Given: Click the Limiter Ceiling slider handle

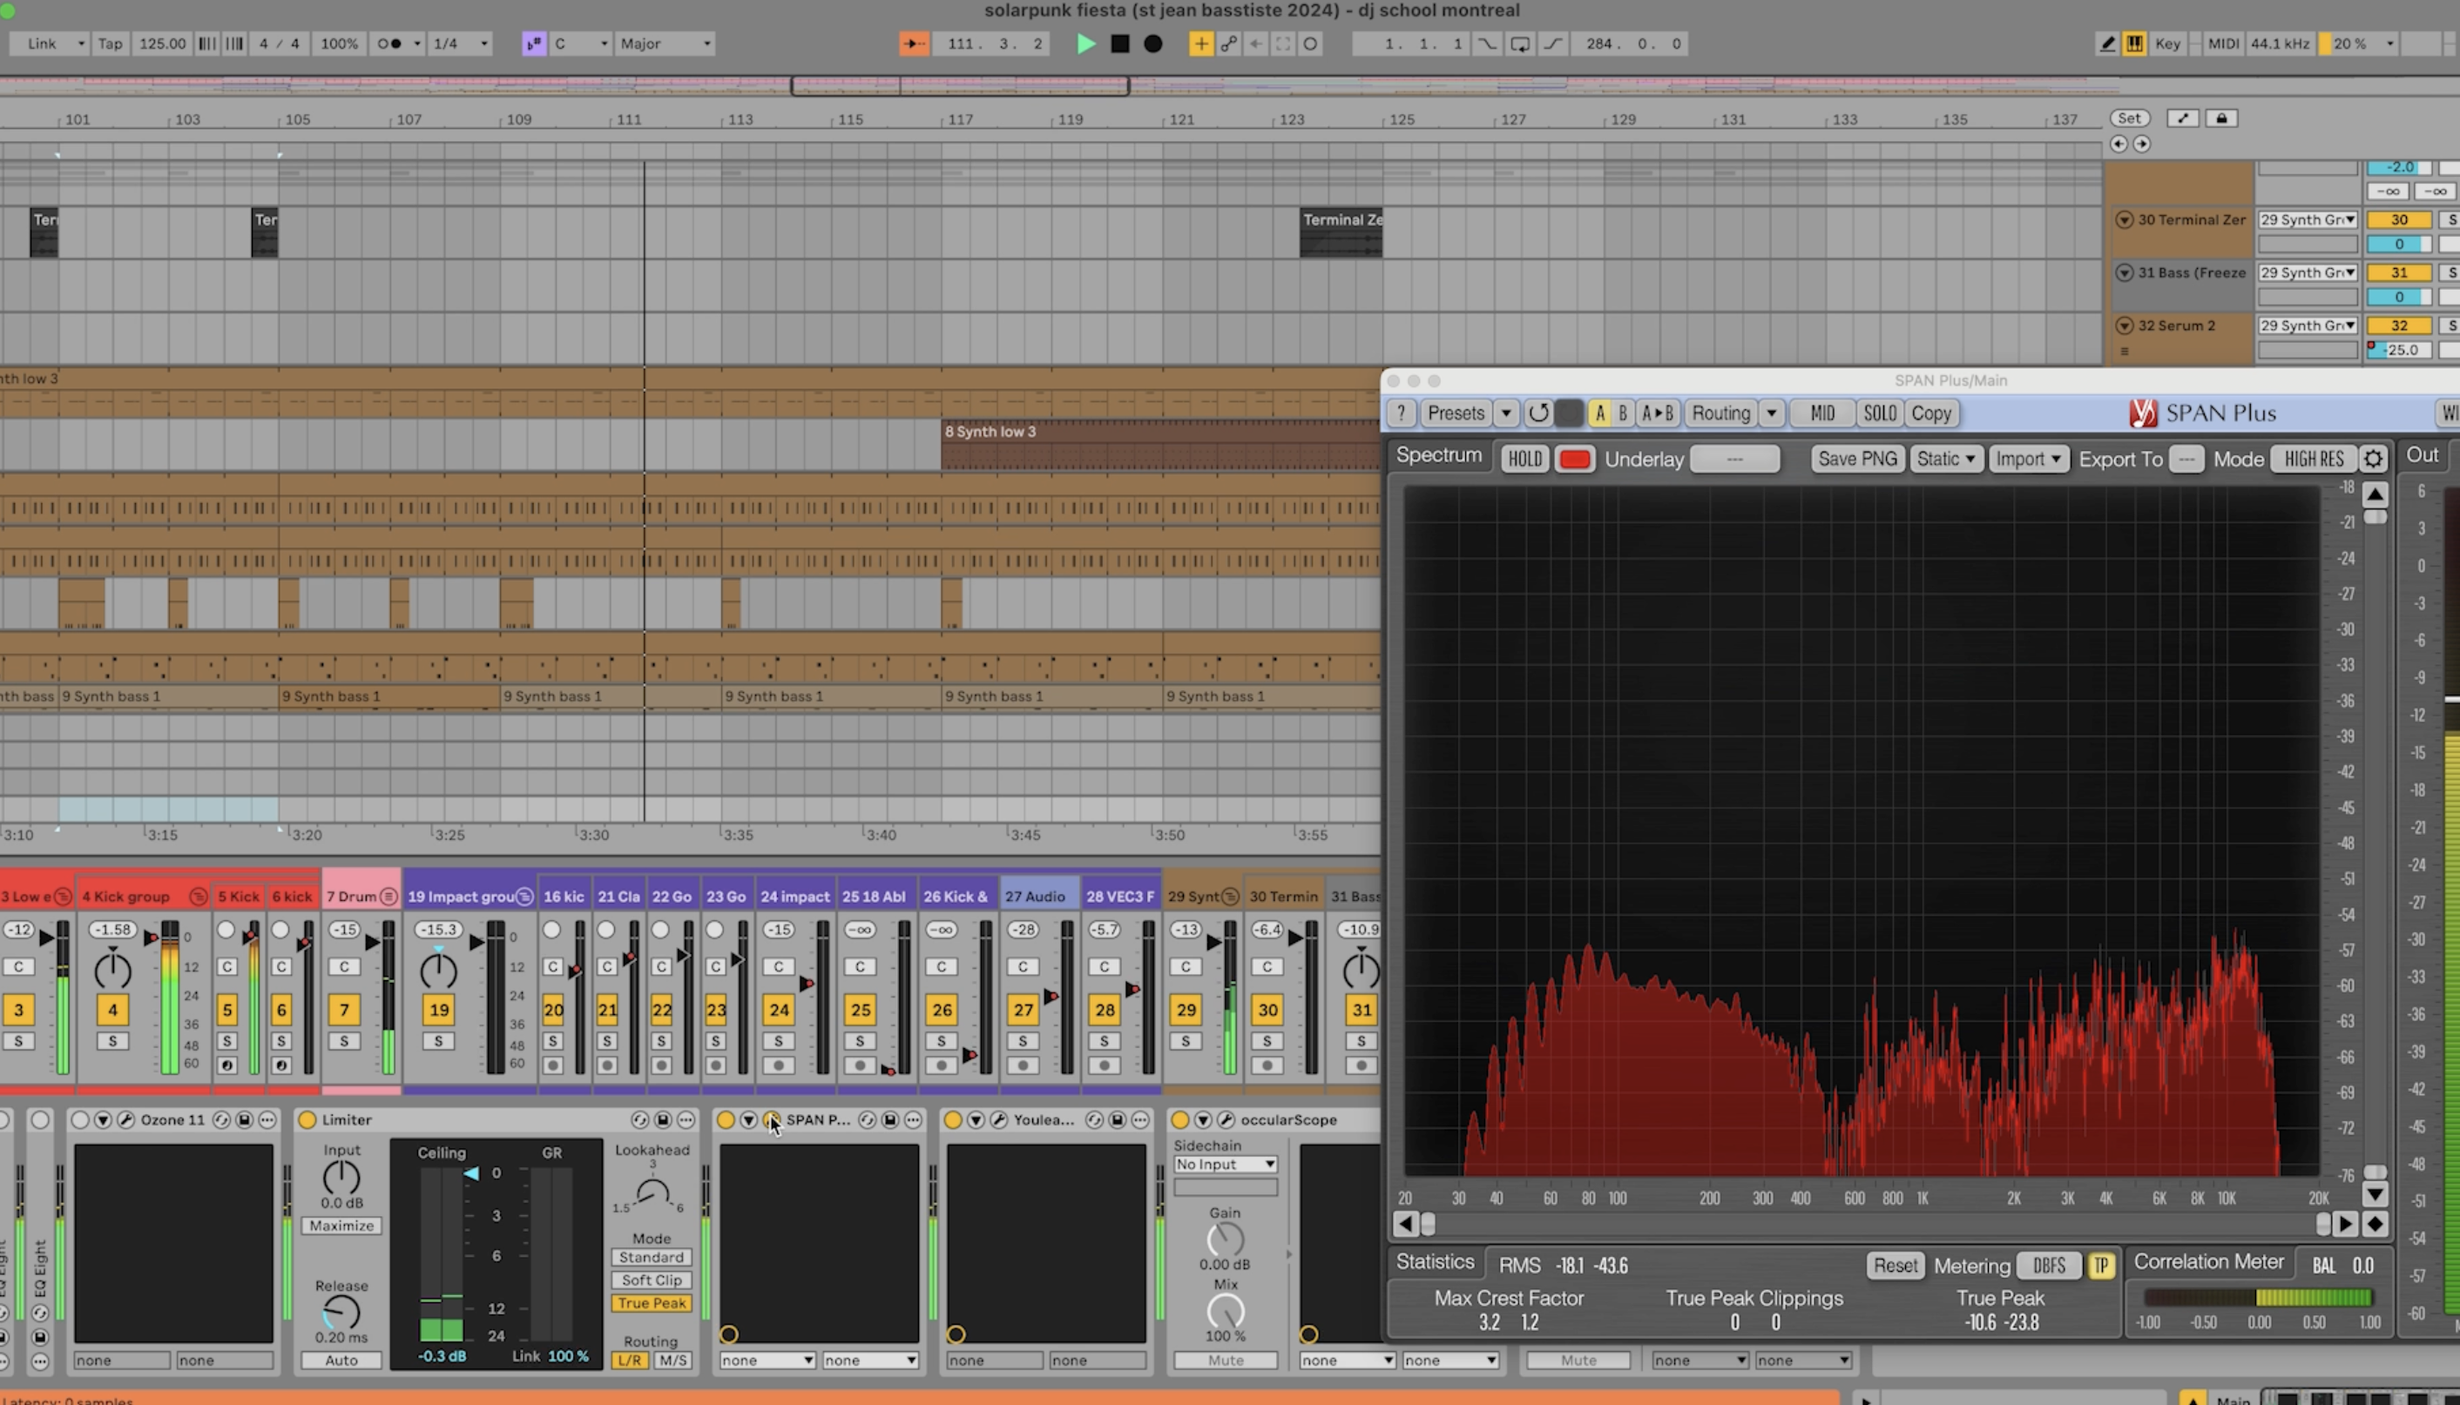Looking at the screenshot, I should [471, 1173].
